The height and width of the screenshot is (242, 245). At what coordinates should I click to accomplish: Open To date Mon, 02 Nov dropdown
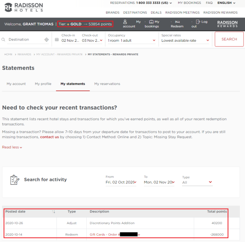(159, 182)
